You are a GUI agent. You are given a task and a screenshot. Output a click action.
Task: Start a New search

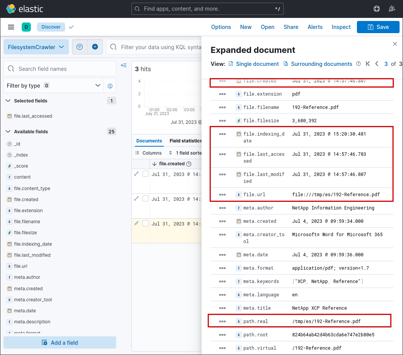point(246,27)
